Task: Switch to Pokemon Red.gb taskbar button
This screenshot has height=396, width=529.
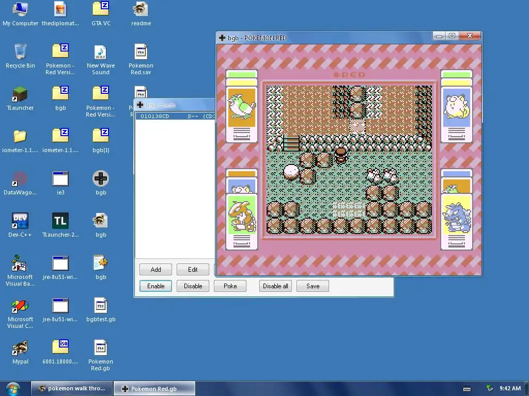Action: pos(154,388)
